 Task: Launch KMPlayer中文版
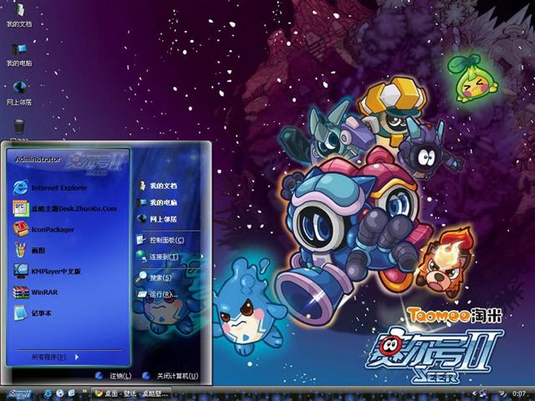click(x=47, y=271)
